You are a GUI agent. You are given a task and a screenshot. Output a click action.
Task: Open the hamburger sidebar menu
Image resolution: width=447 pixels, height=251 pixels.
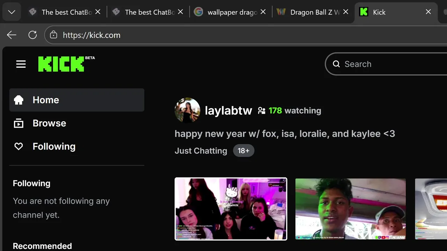[x=21, y=64]
